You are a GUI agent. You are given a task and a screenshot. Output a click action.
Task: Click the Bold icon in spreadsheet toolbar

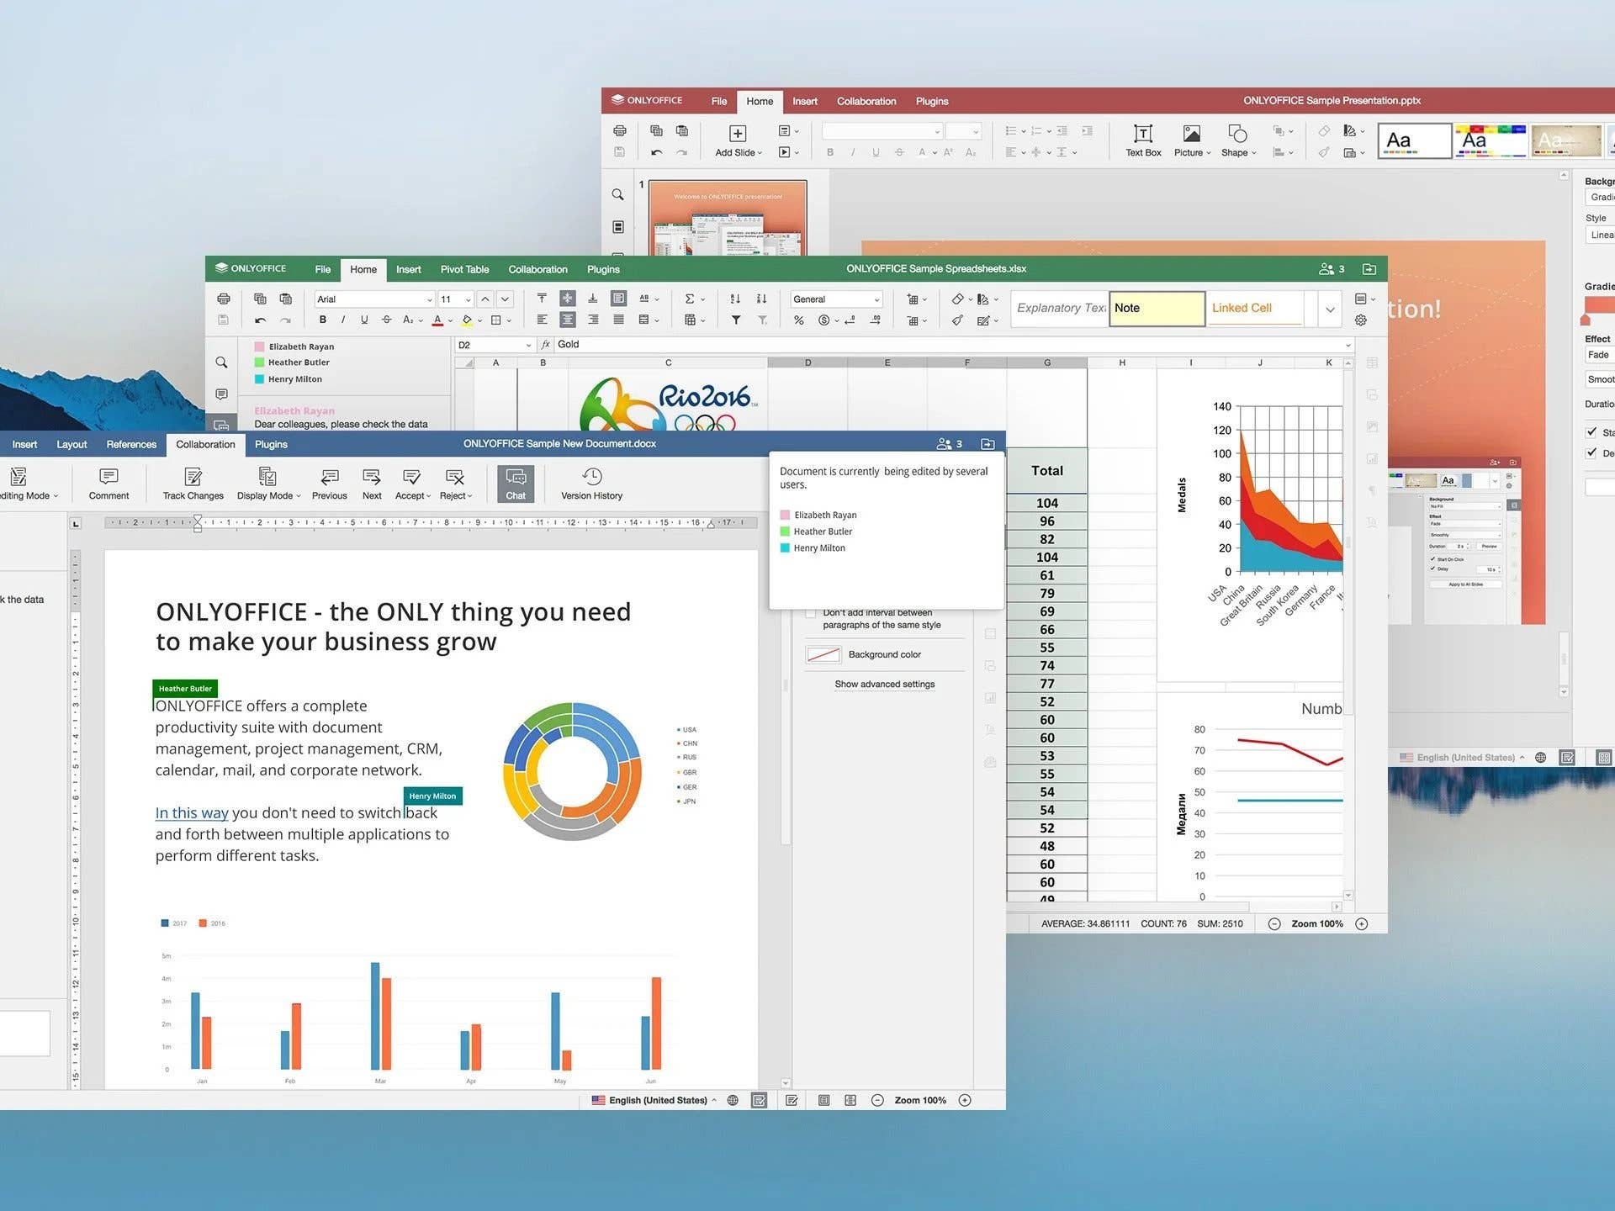coord(322,320)
